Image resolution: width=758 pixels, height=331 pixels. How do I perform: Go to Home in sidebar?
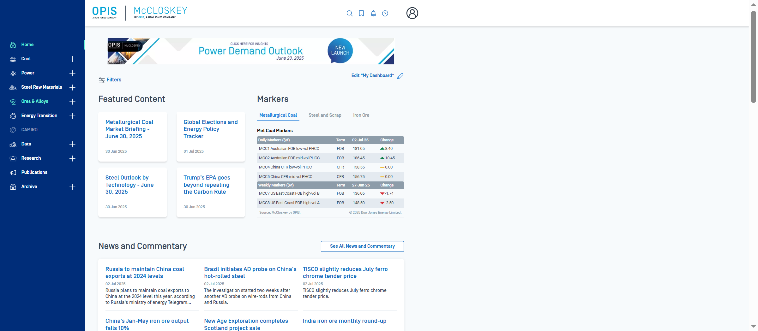[x=27, y=44]
